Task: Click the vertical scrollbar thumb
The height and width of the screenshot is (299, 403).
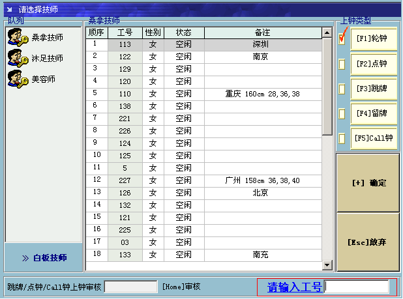Action: pos(327,86)
